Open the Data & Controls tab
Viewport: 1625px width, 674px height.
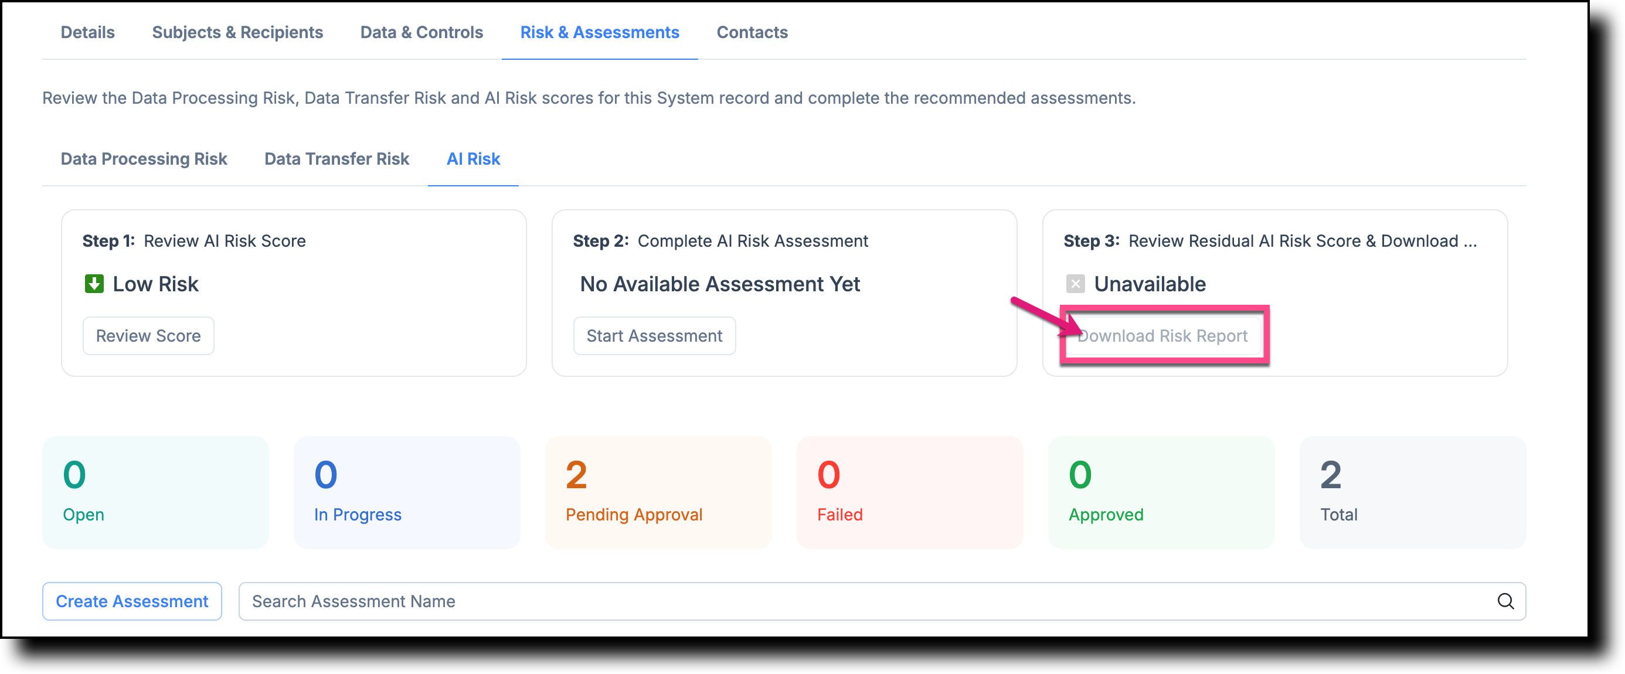click(x=421, y=32)
